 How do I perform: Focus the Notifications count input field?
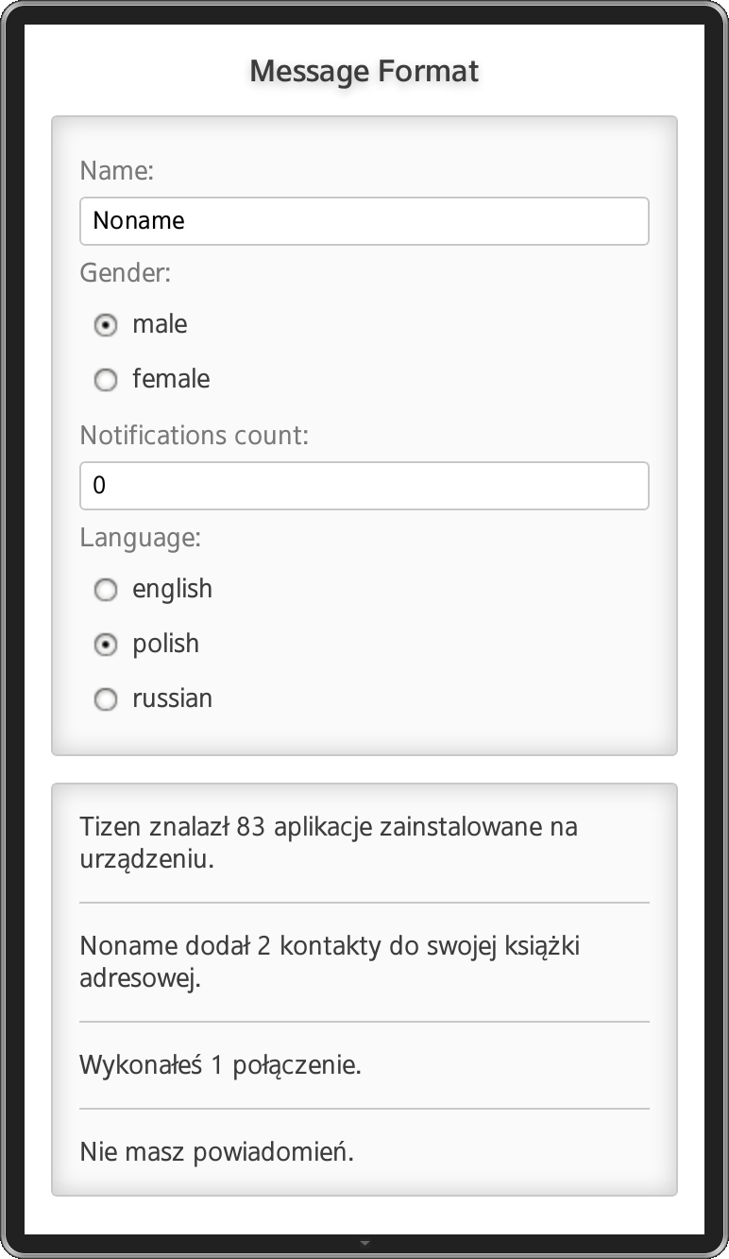pyautogui.click(x=364, y=486)
